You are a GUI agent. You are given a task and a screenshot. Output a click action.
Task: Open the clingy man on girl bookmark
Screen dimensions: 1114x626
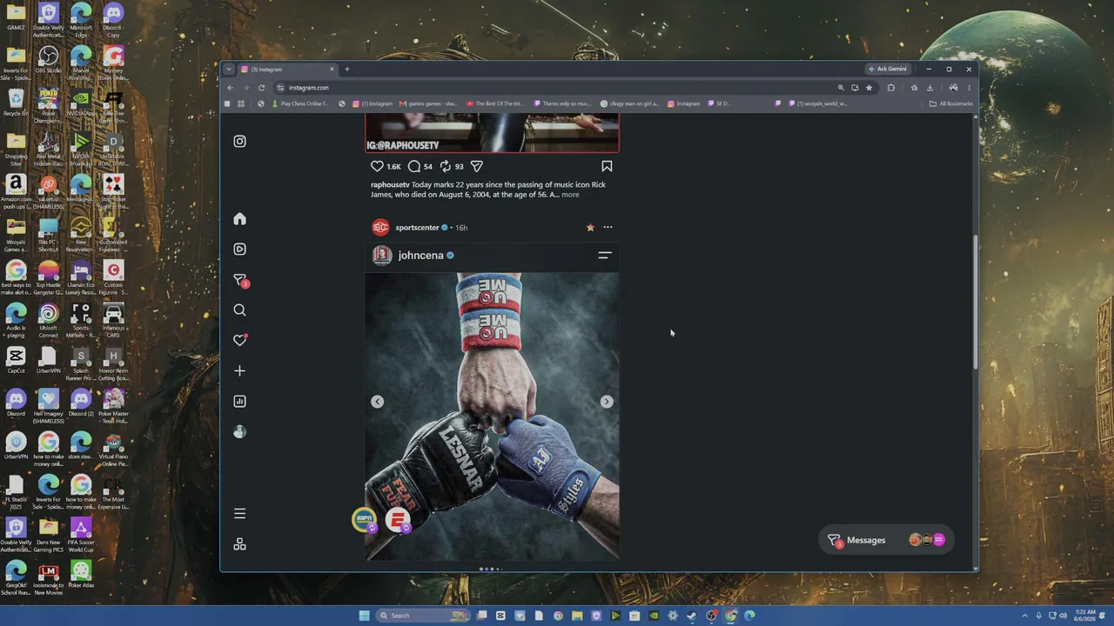coord(629,103)
